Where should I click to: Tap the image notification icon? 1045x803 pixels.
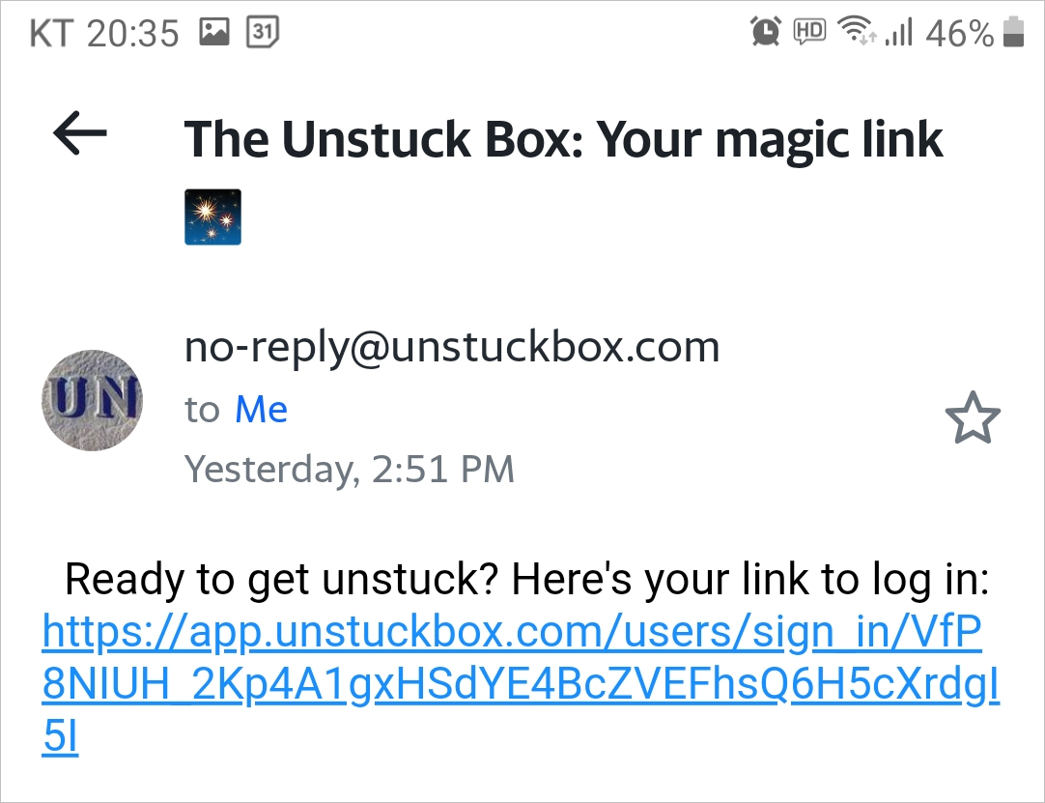click(214, 32)
